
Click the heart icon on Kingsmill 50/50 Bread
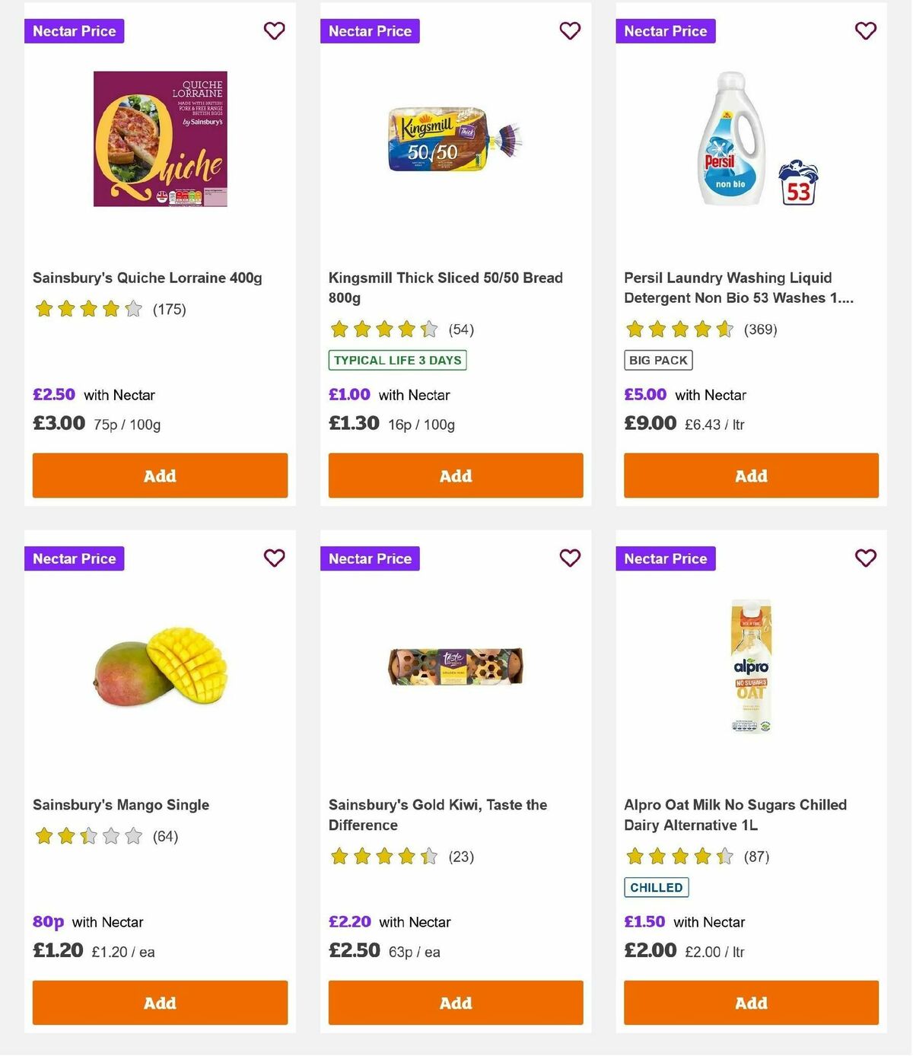click(569, 31)
